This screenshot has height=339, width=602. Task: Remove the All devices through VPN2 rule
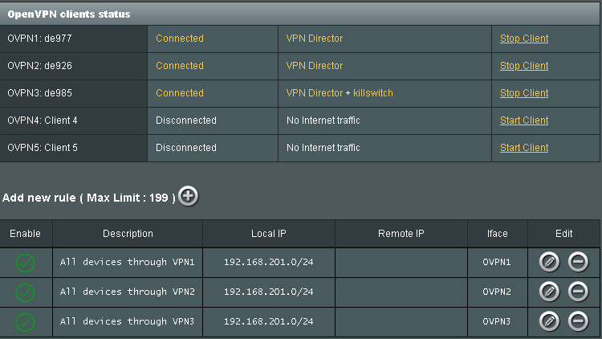point(578,292)
